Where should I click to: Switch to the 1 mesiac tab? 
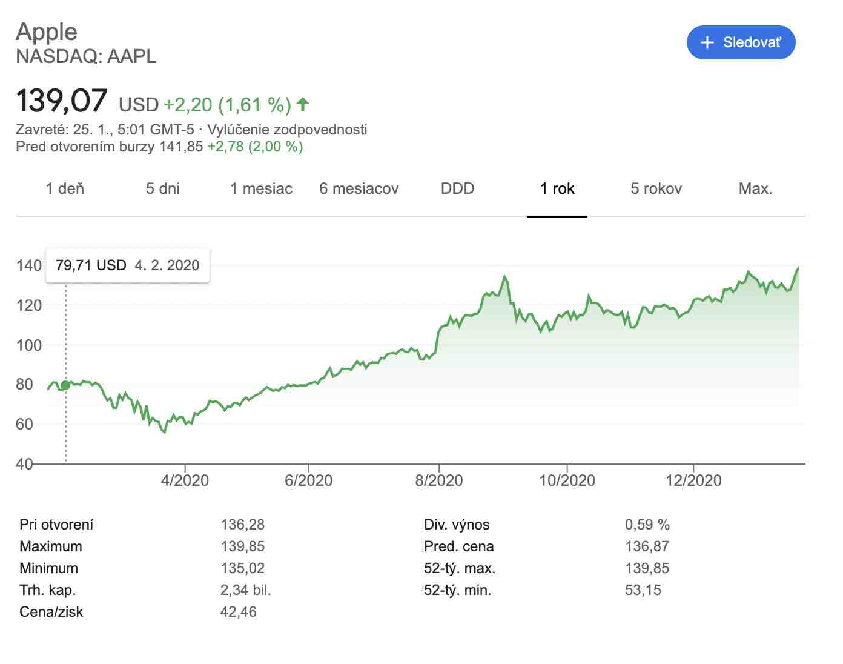point(261,188)
